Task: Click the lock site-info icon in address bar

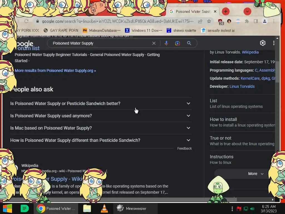Action: [38, 21]
